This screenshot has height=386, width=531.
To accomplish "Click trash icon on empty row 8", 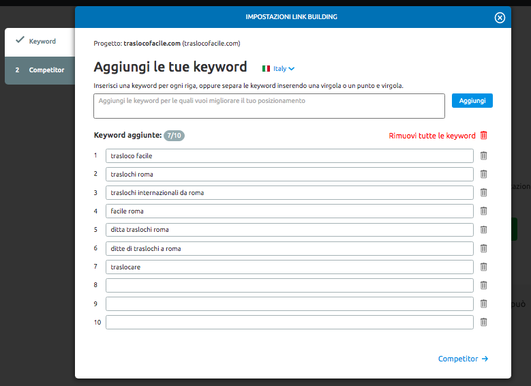I will point(483,285).
